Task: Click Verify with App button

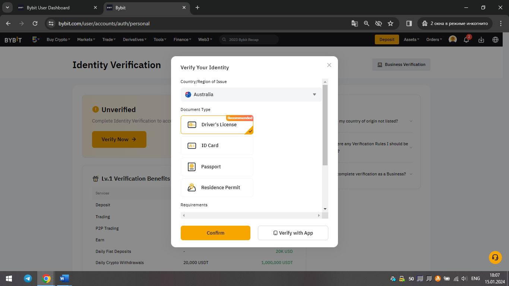Action: click(x=293, y=233)
